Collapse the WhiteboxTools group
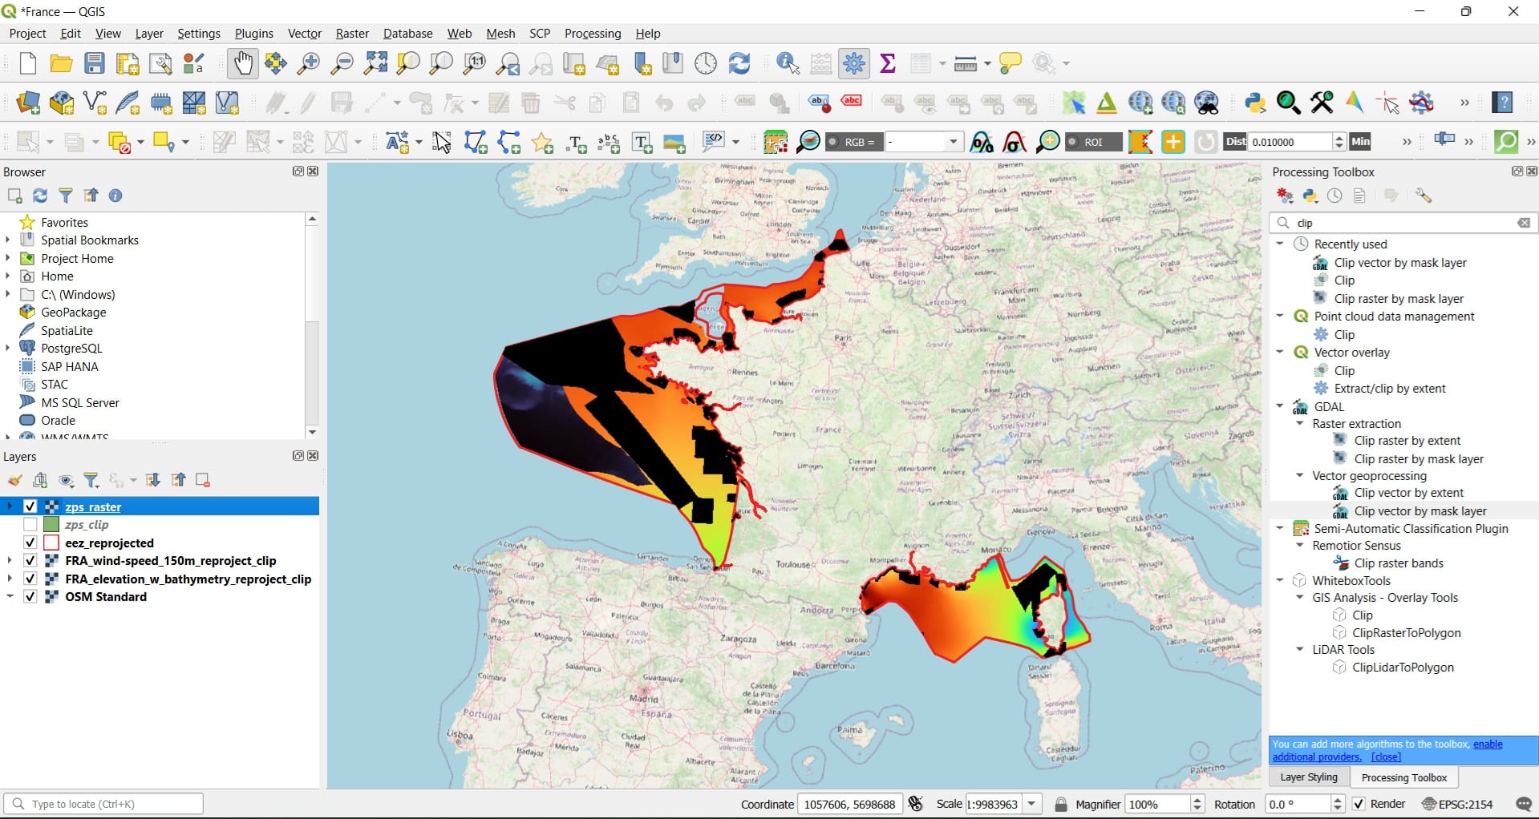Viewport: 1539px width, 819px height. tap(1280, 580)
